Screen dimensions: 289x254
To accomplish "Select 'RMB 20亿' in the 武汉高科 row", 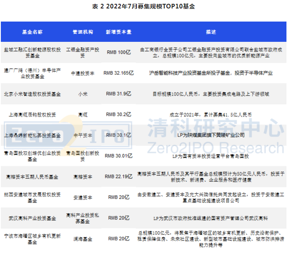I will (x=119, y=218).
